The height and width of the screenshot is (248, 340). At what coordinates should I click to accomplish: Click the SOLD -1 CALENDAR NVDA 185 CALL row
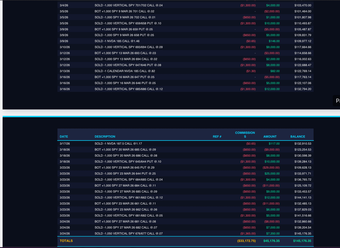[125, 71]
